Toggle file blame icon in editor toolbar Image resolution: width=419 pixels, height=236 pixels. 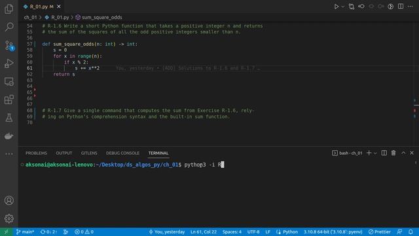click(x=390, y=7)
